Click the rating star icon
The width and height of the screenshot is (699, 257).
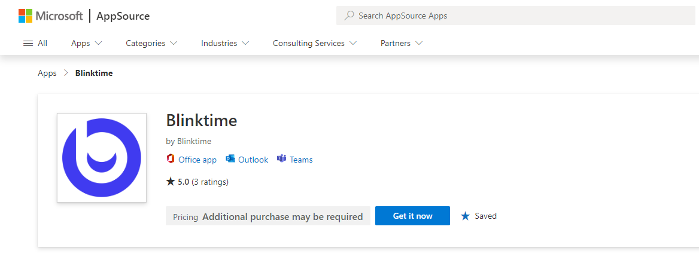(171, 181)
